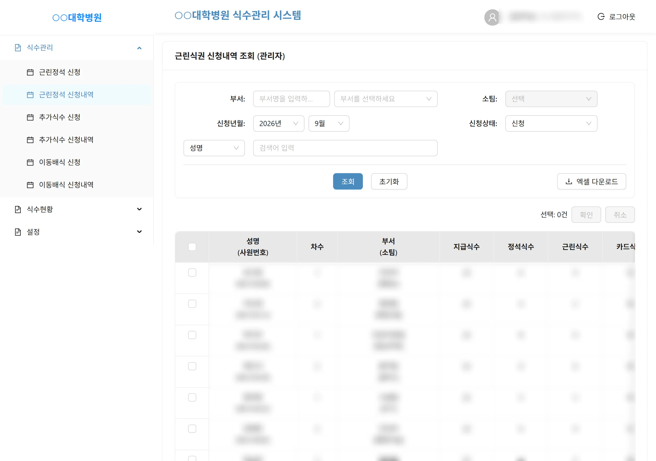Screen dimensions: 656x461
Task: Collapse the 식수관리 menu chevron
Action: (x=139, y=48)
